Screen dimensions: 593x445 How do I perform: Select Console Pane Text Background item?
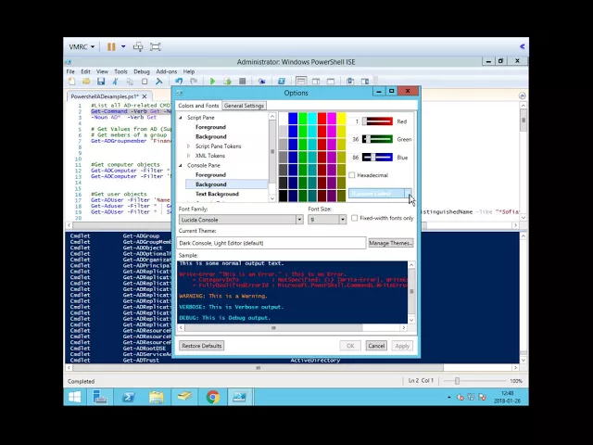pos(217,194)
